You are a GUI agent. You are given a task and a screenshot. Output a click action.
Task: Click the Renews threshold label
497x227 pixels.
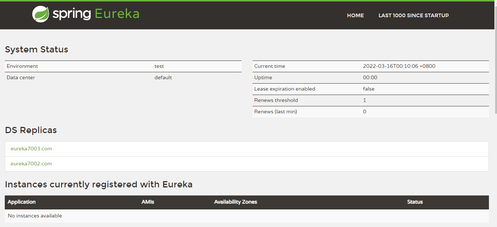pyautogui.click(x=276, y=100)
